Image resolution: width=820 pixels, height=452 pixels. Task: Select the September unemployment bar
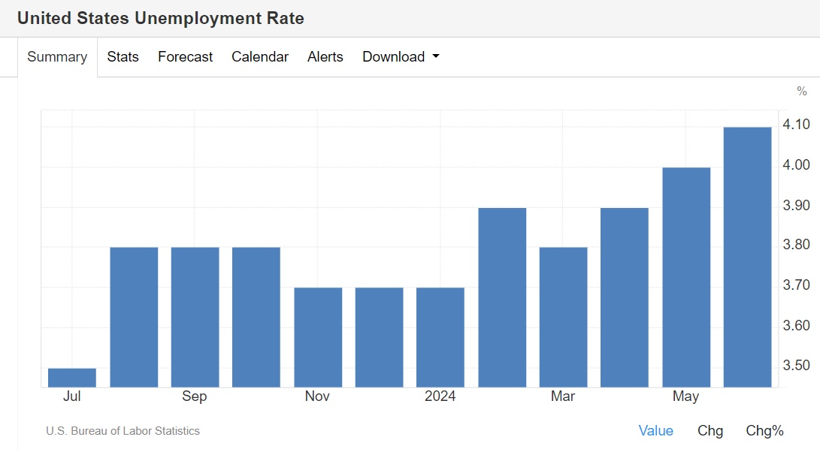click(x=195, y=317)
